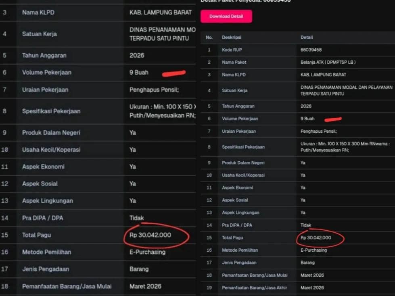Screen dimensions: 395x296
Task: Click the pink Download Detail button
Action: pyautogui.click(x=226, y=17)
